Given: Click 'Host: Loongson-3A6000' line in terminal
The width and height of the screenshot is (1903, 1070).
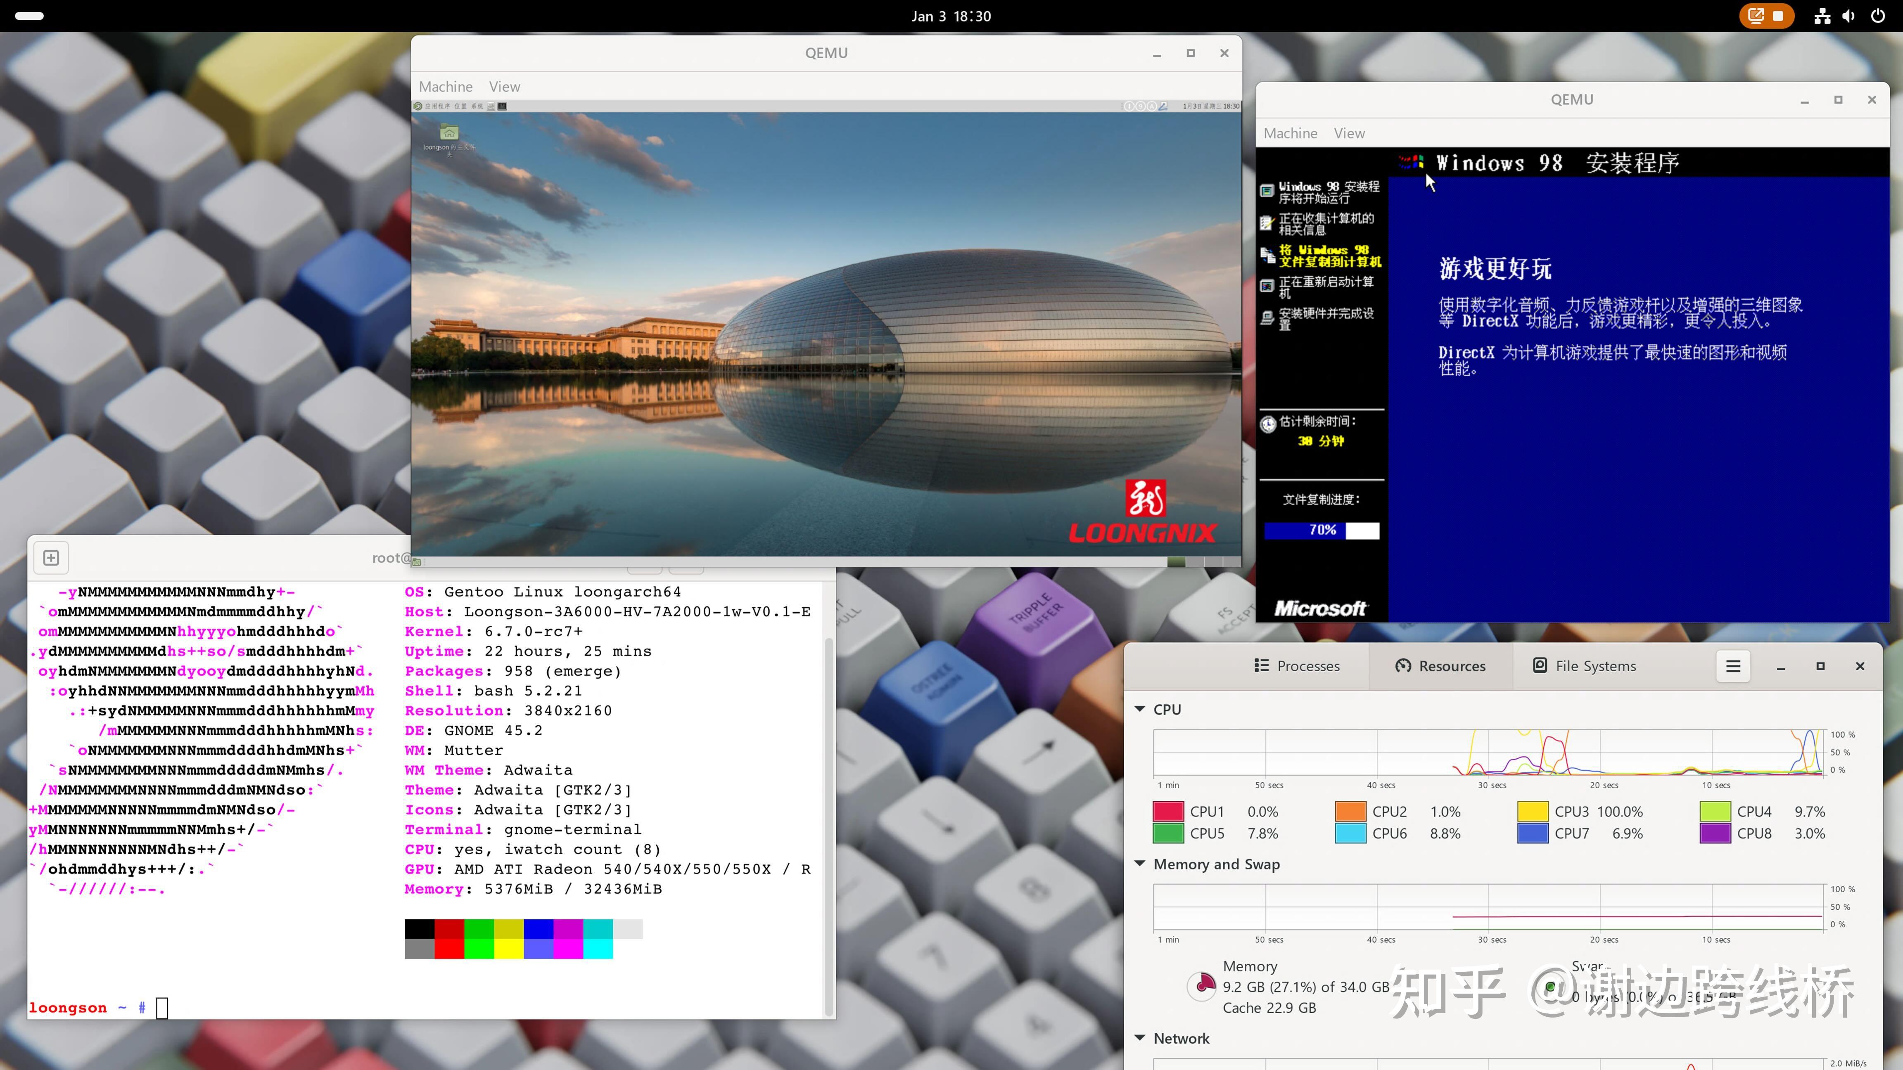Looking at the screenshot, I should 607,612.
